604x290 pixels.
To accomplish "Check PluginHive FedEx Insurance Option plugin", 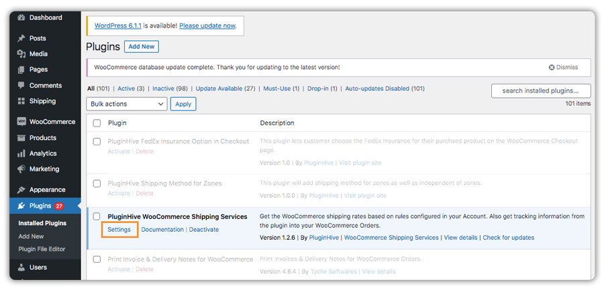I will (x=97, y=141).
